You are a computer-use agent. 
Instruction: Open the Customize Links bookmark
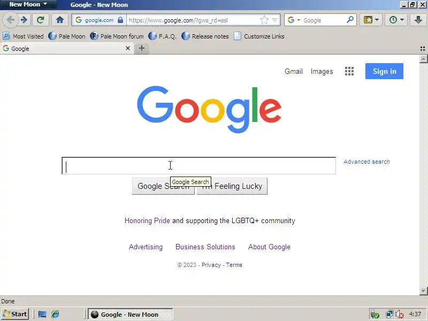tap(259, 36)
